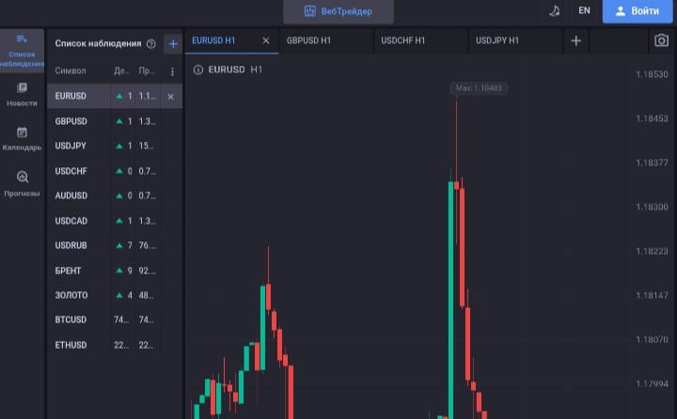Click the help icon beside Список наблюдения
This screenshot has width=677, height=419.
click(x=150, y=43)
